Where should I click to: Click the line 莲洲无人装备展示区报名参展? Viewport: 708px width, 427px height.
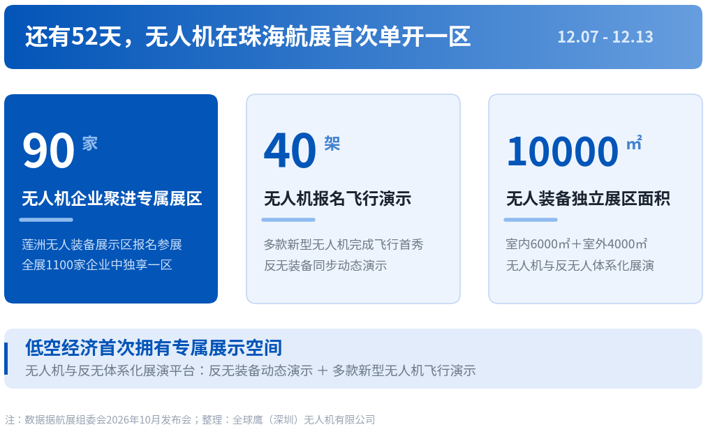[x=102, y=245]
